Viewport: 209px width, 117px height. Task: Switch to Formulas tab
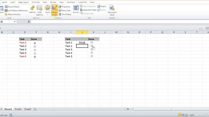pos(36,2)
